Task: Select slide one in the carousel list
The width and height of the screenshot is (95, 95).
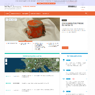Action: [12, 43]
